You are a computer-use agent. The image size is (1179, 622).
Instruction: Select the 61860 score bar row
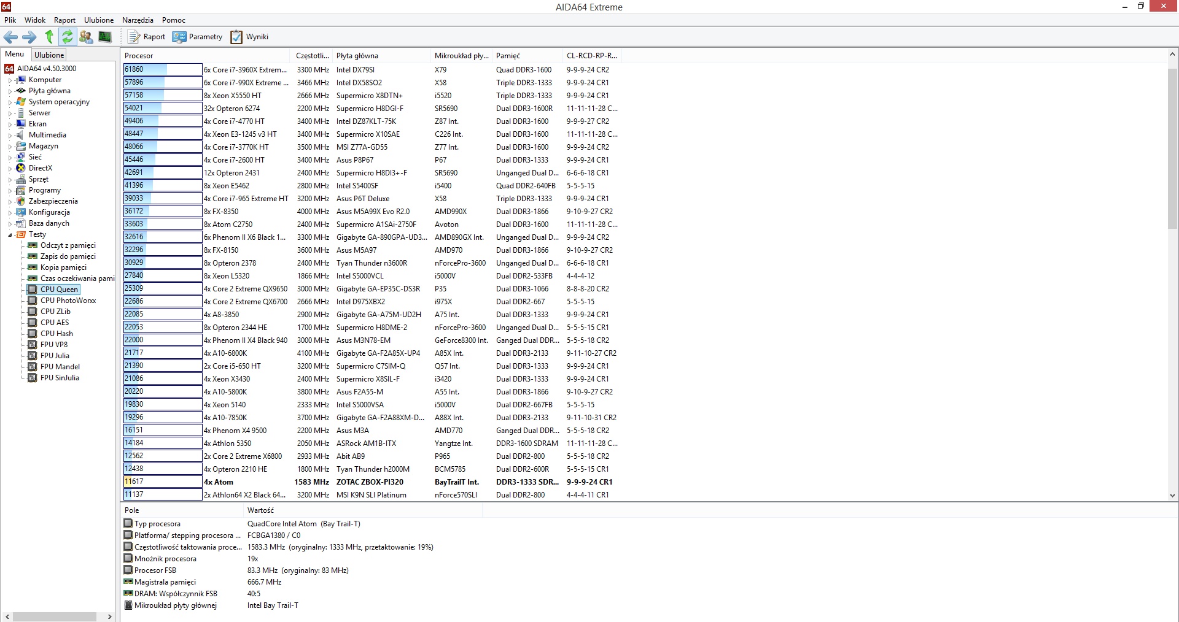point(163,69)
